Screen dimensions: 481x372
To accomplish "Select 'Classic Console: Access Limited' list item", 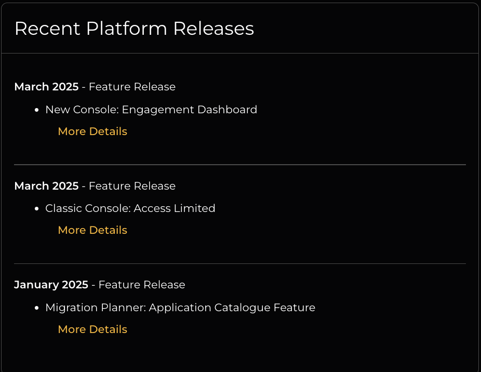I will pos(130,208).
